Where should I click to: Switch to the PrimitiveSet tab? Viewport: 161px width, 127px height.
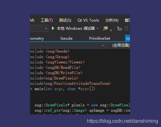click(99, 38)
